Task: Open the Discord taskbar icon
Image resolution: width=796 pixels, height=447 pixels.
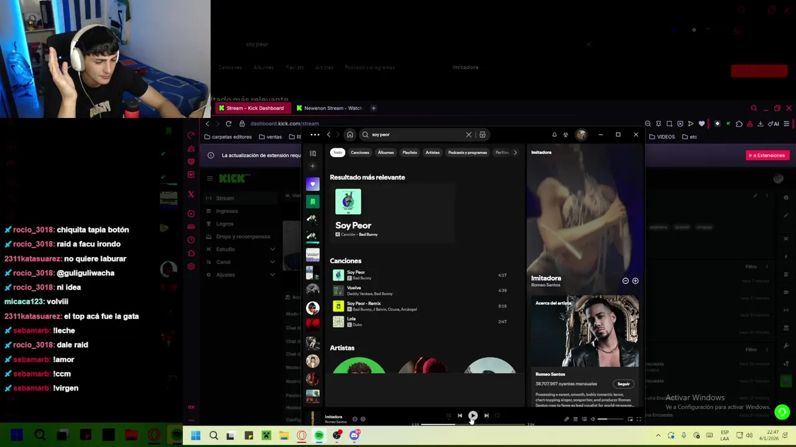Action: tap(354, 436)
